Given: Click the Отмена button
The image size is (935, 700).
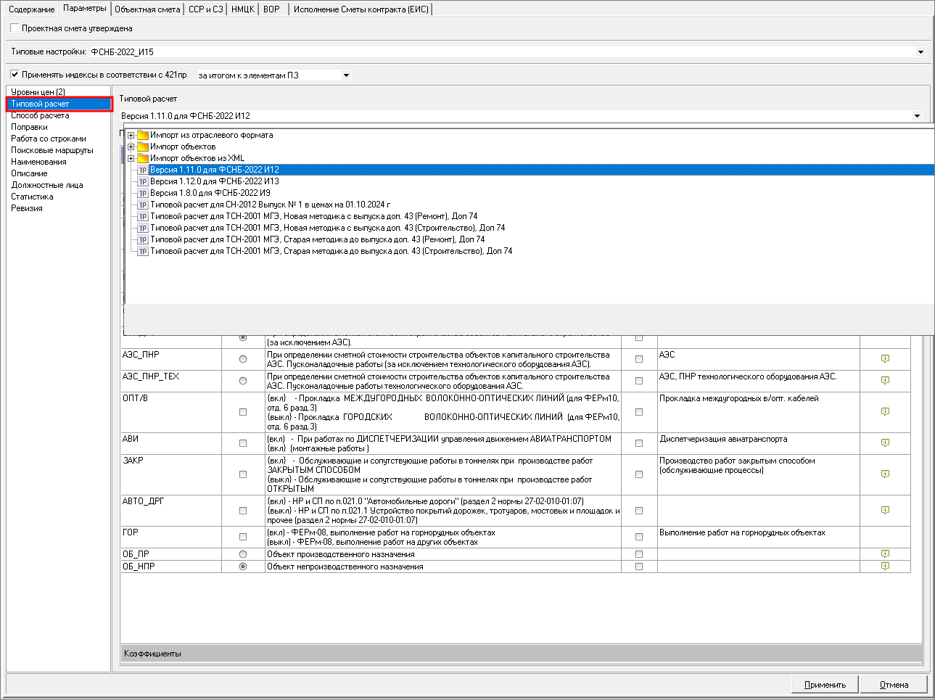Looking at the screenshot, I should click(x=894, y=685).
